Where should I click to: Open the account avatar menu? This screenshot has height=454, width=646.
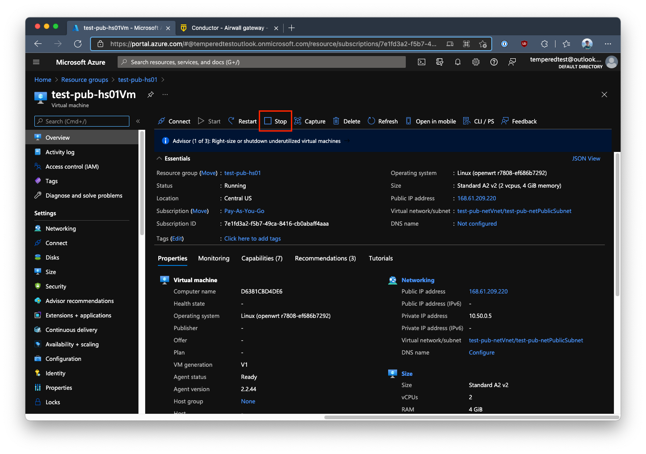(x=612, y=62)
